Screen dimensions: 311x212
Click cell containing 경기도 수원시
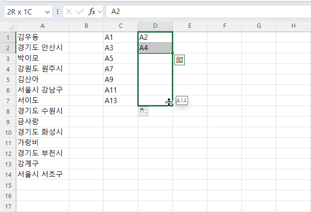42,111
